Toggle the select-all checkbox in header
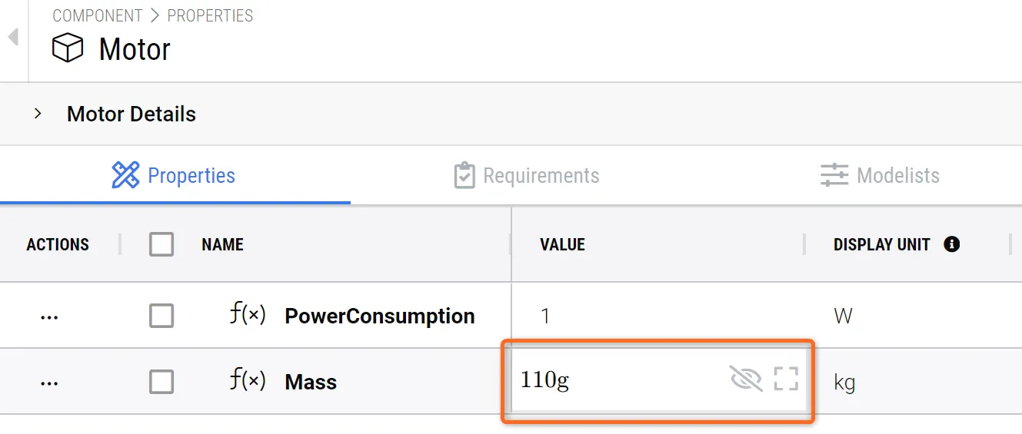Viewport: 1022px width, 434px height. (161, 244)
